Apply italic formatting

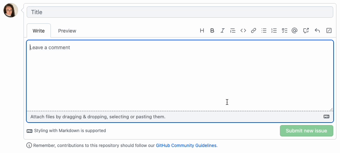coord(222,31)
